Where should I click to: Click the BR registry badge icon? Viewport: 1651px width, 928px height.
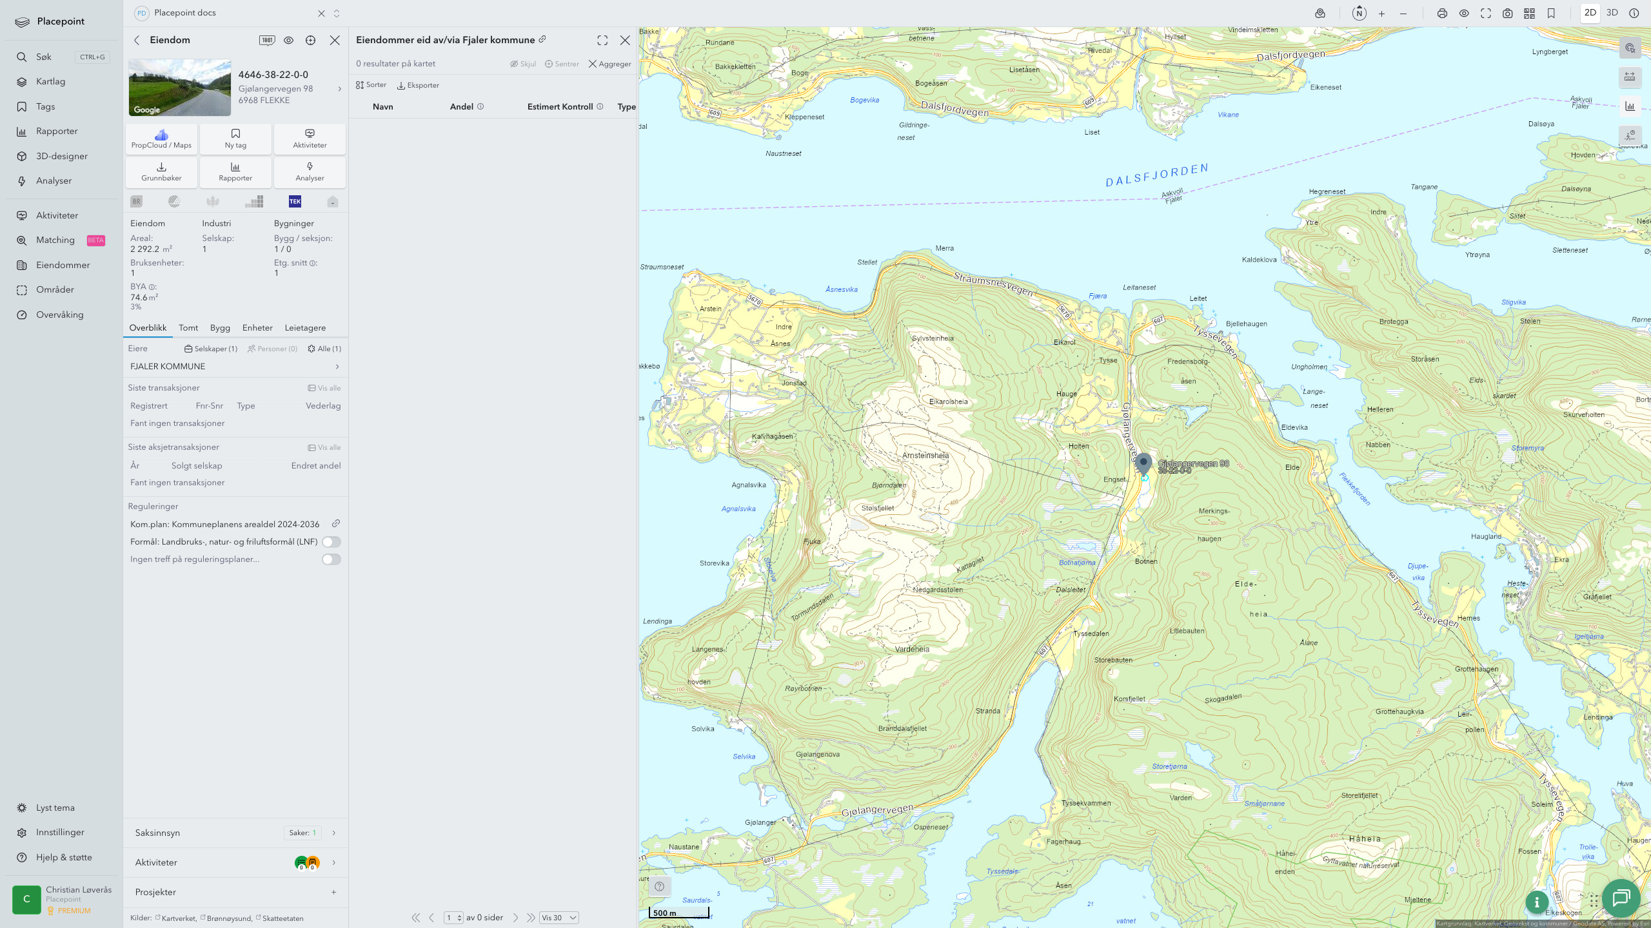(x=137, y=202)
